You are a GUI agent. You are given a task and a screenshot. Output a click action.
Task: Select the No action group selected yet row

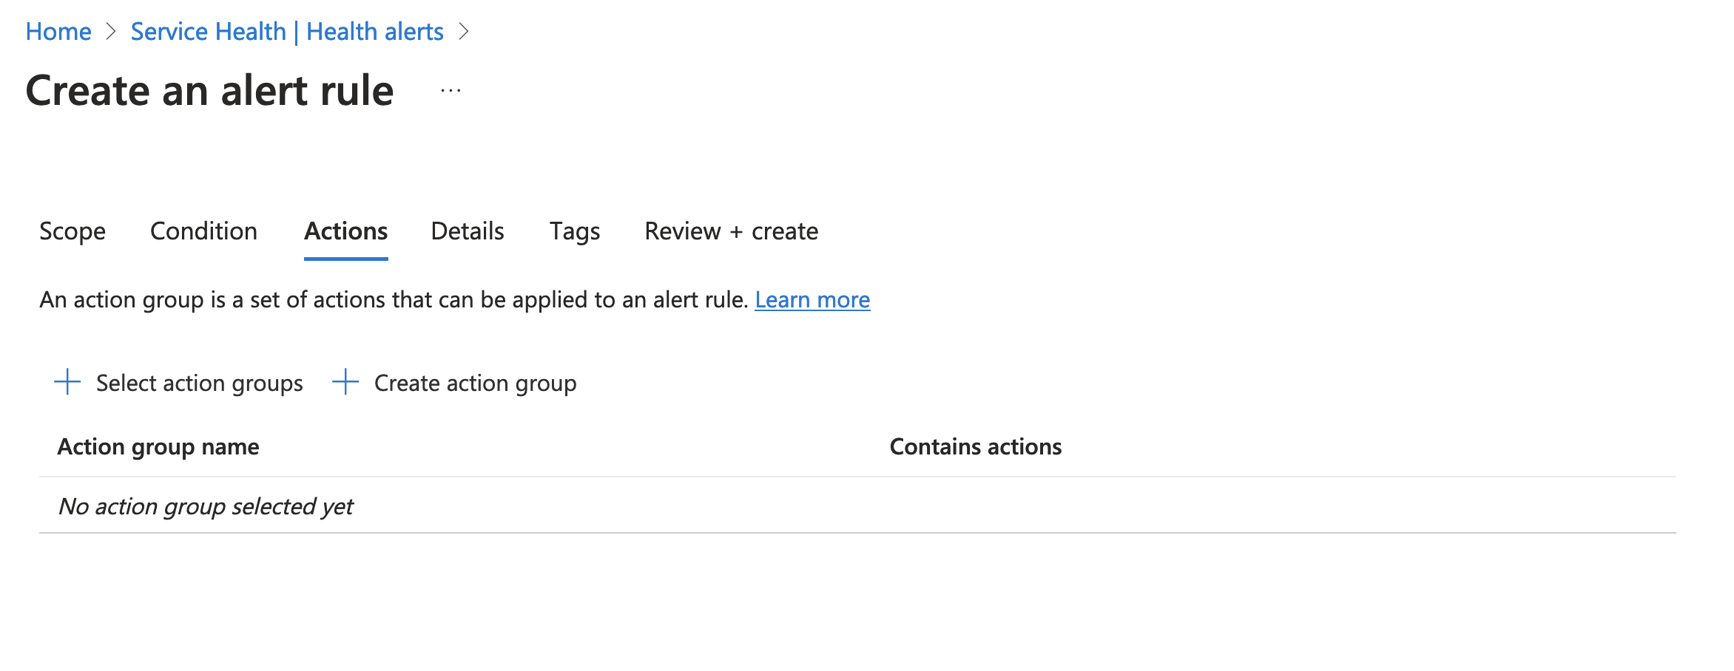tap(207, 506)
